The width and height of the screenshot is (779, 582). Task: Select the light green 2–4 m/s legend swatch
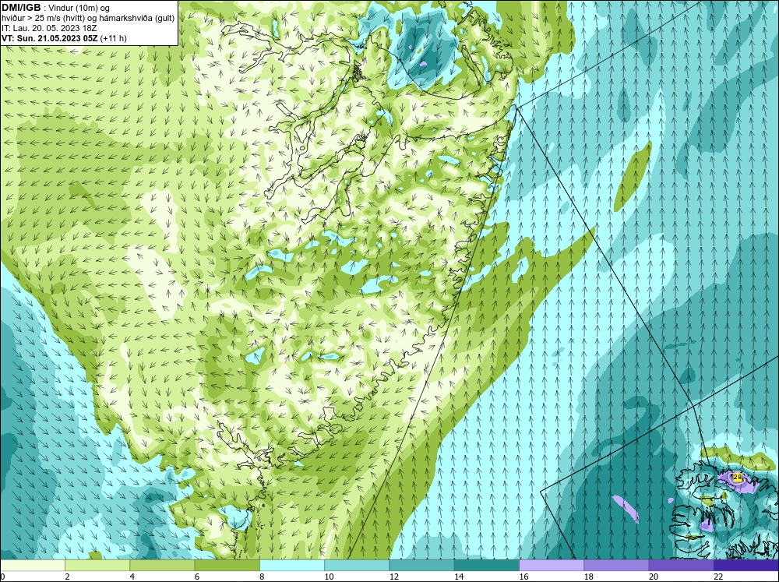click(97, 566)
